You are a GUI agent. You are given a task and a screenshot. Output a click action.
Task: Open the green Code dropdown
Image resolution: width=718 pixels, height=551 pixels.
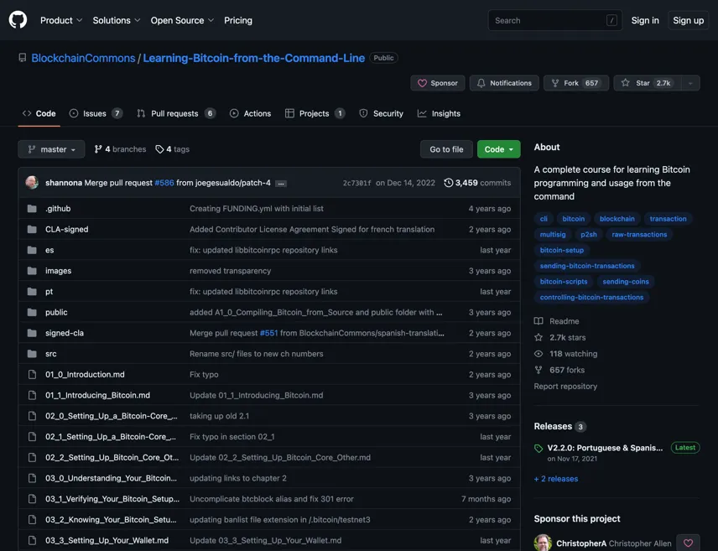coord(499,148)
